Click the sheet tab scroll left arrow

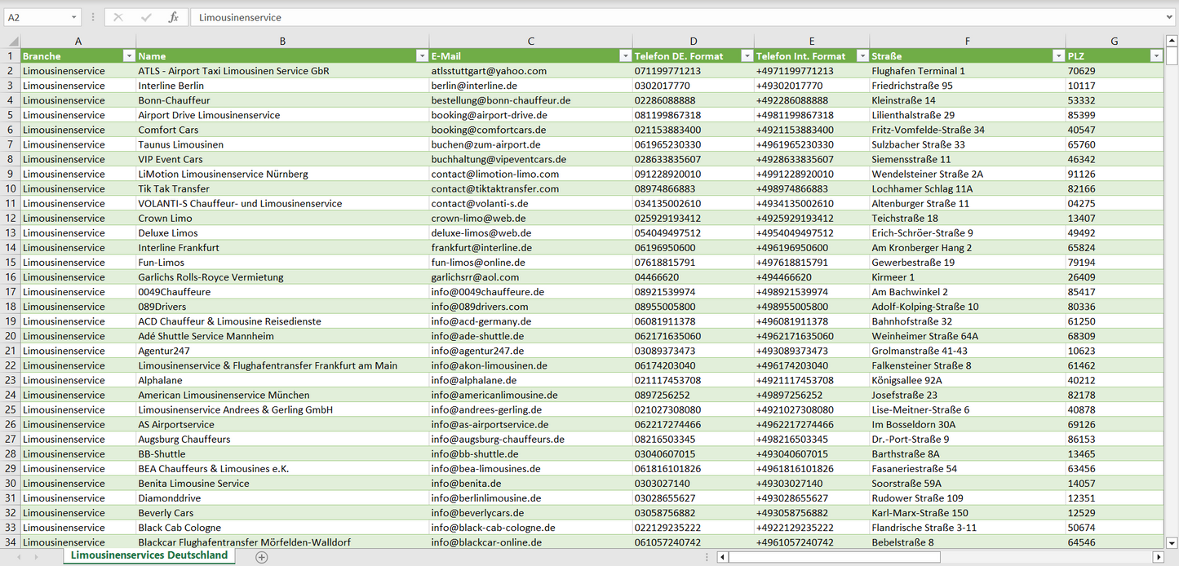point(19,557)
